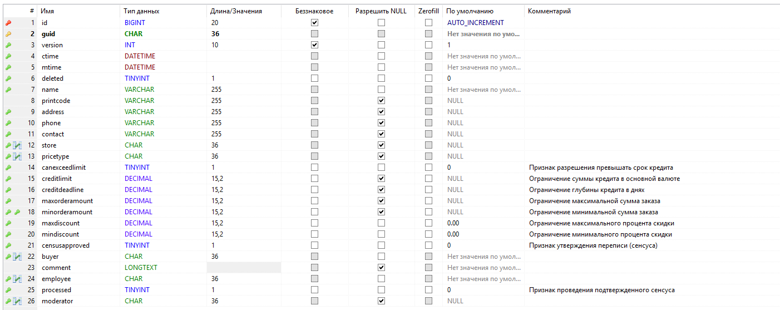Click the second green key icon on minorderamount row

coord(17,212)
